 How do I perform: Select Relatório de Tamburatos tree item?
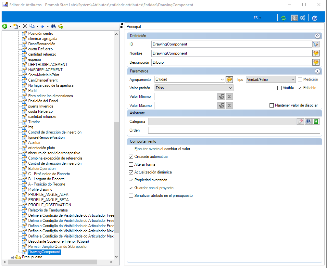point(48,210)
